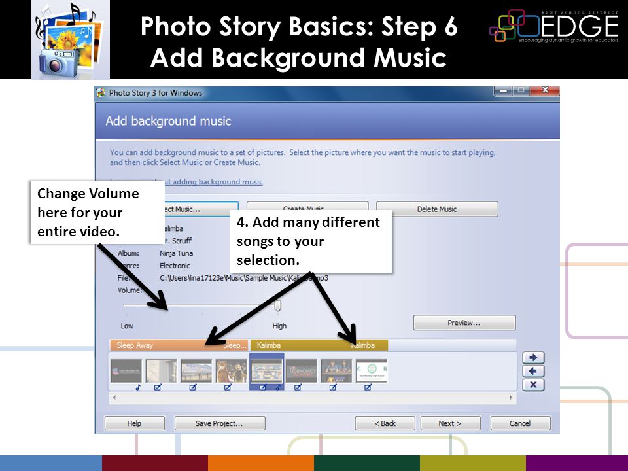This screenshot has height=471, width=628.
Task: Click the 'Low' volume label
Action: click(x=127, y=326)
